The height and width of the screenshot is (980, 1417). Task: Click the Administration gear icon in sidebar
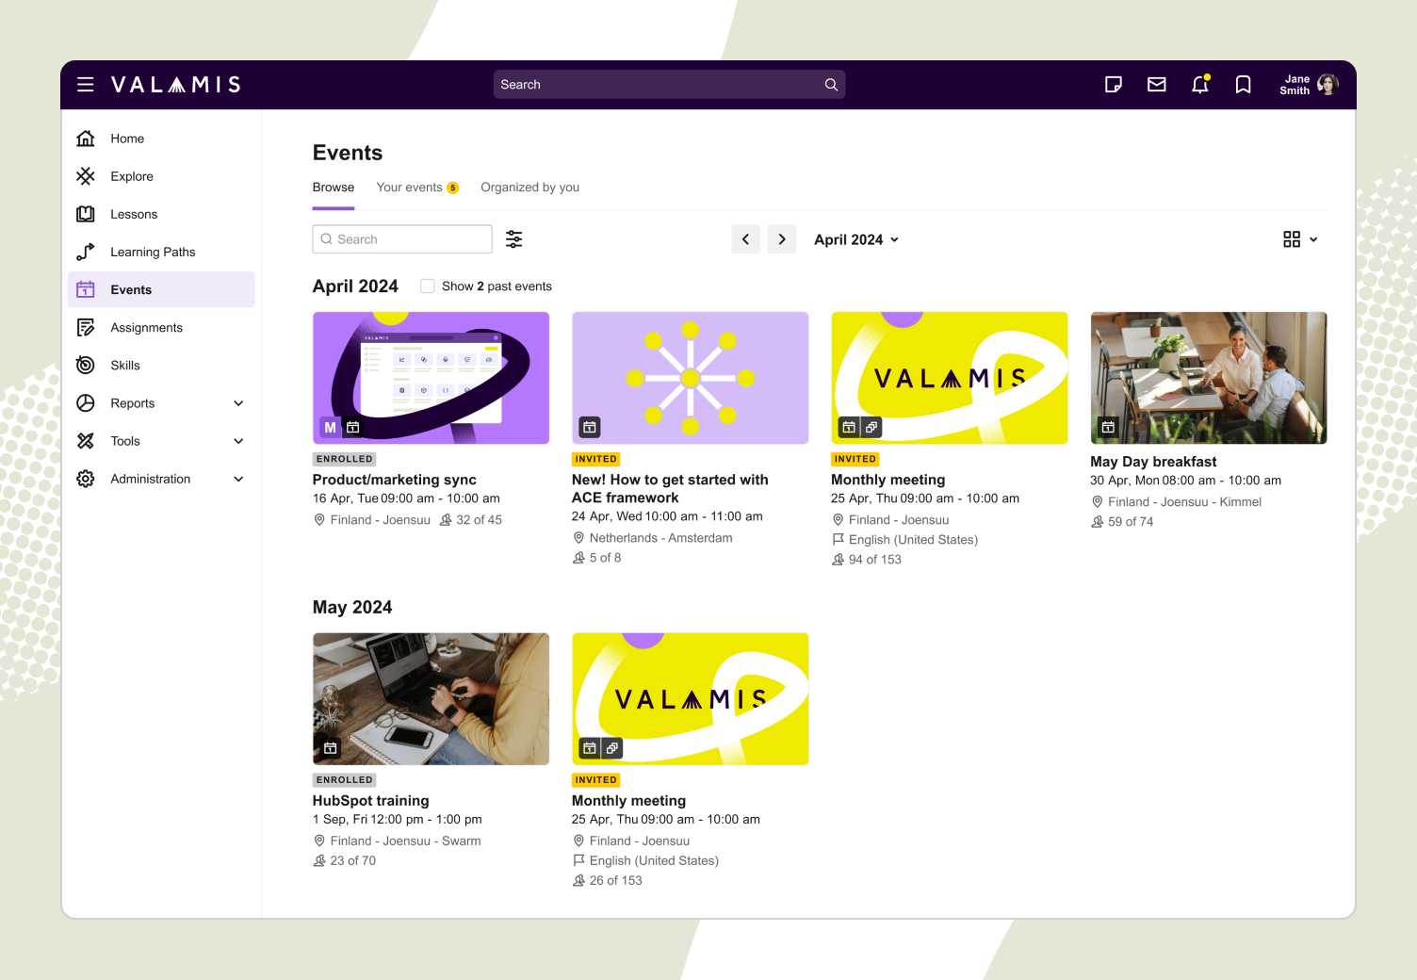(x=86, y=479)
